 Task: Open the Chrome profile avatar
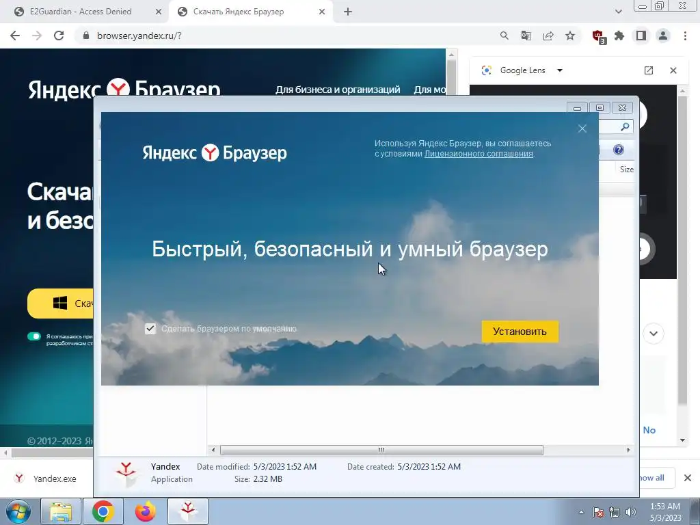pyautogui.click(x=663, y=36)
